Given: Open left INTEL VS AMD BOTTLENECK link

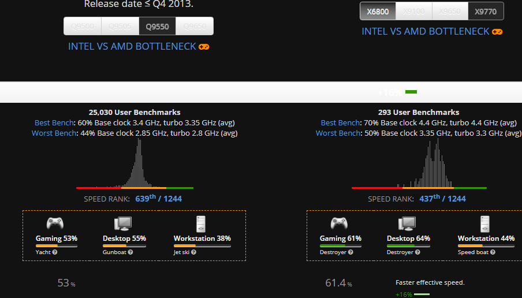Looking at the screenshot, I should click(x=132, y=46).
